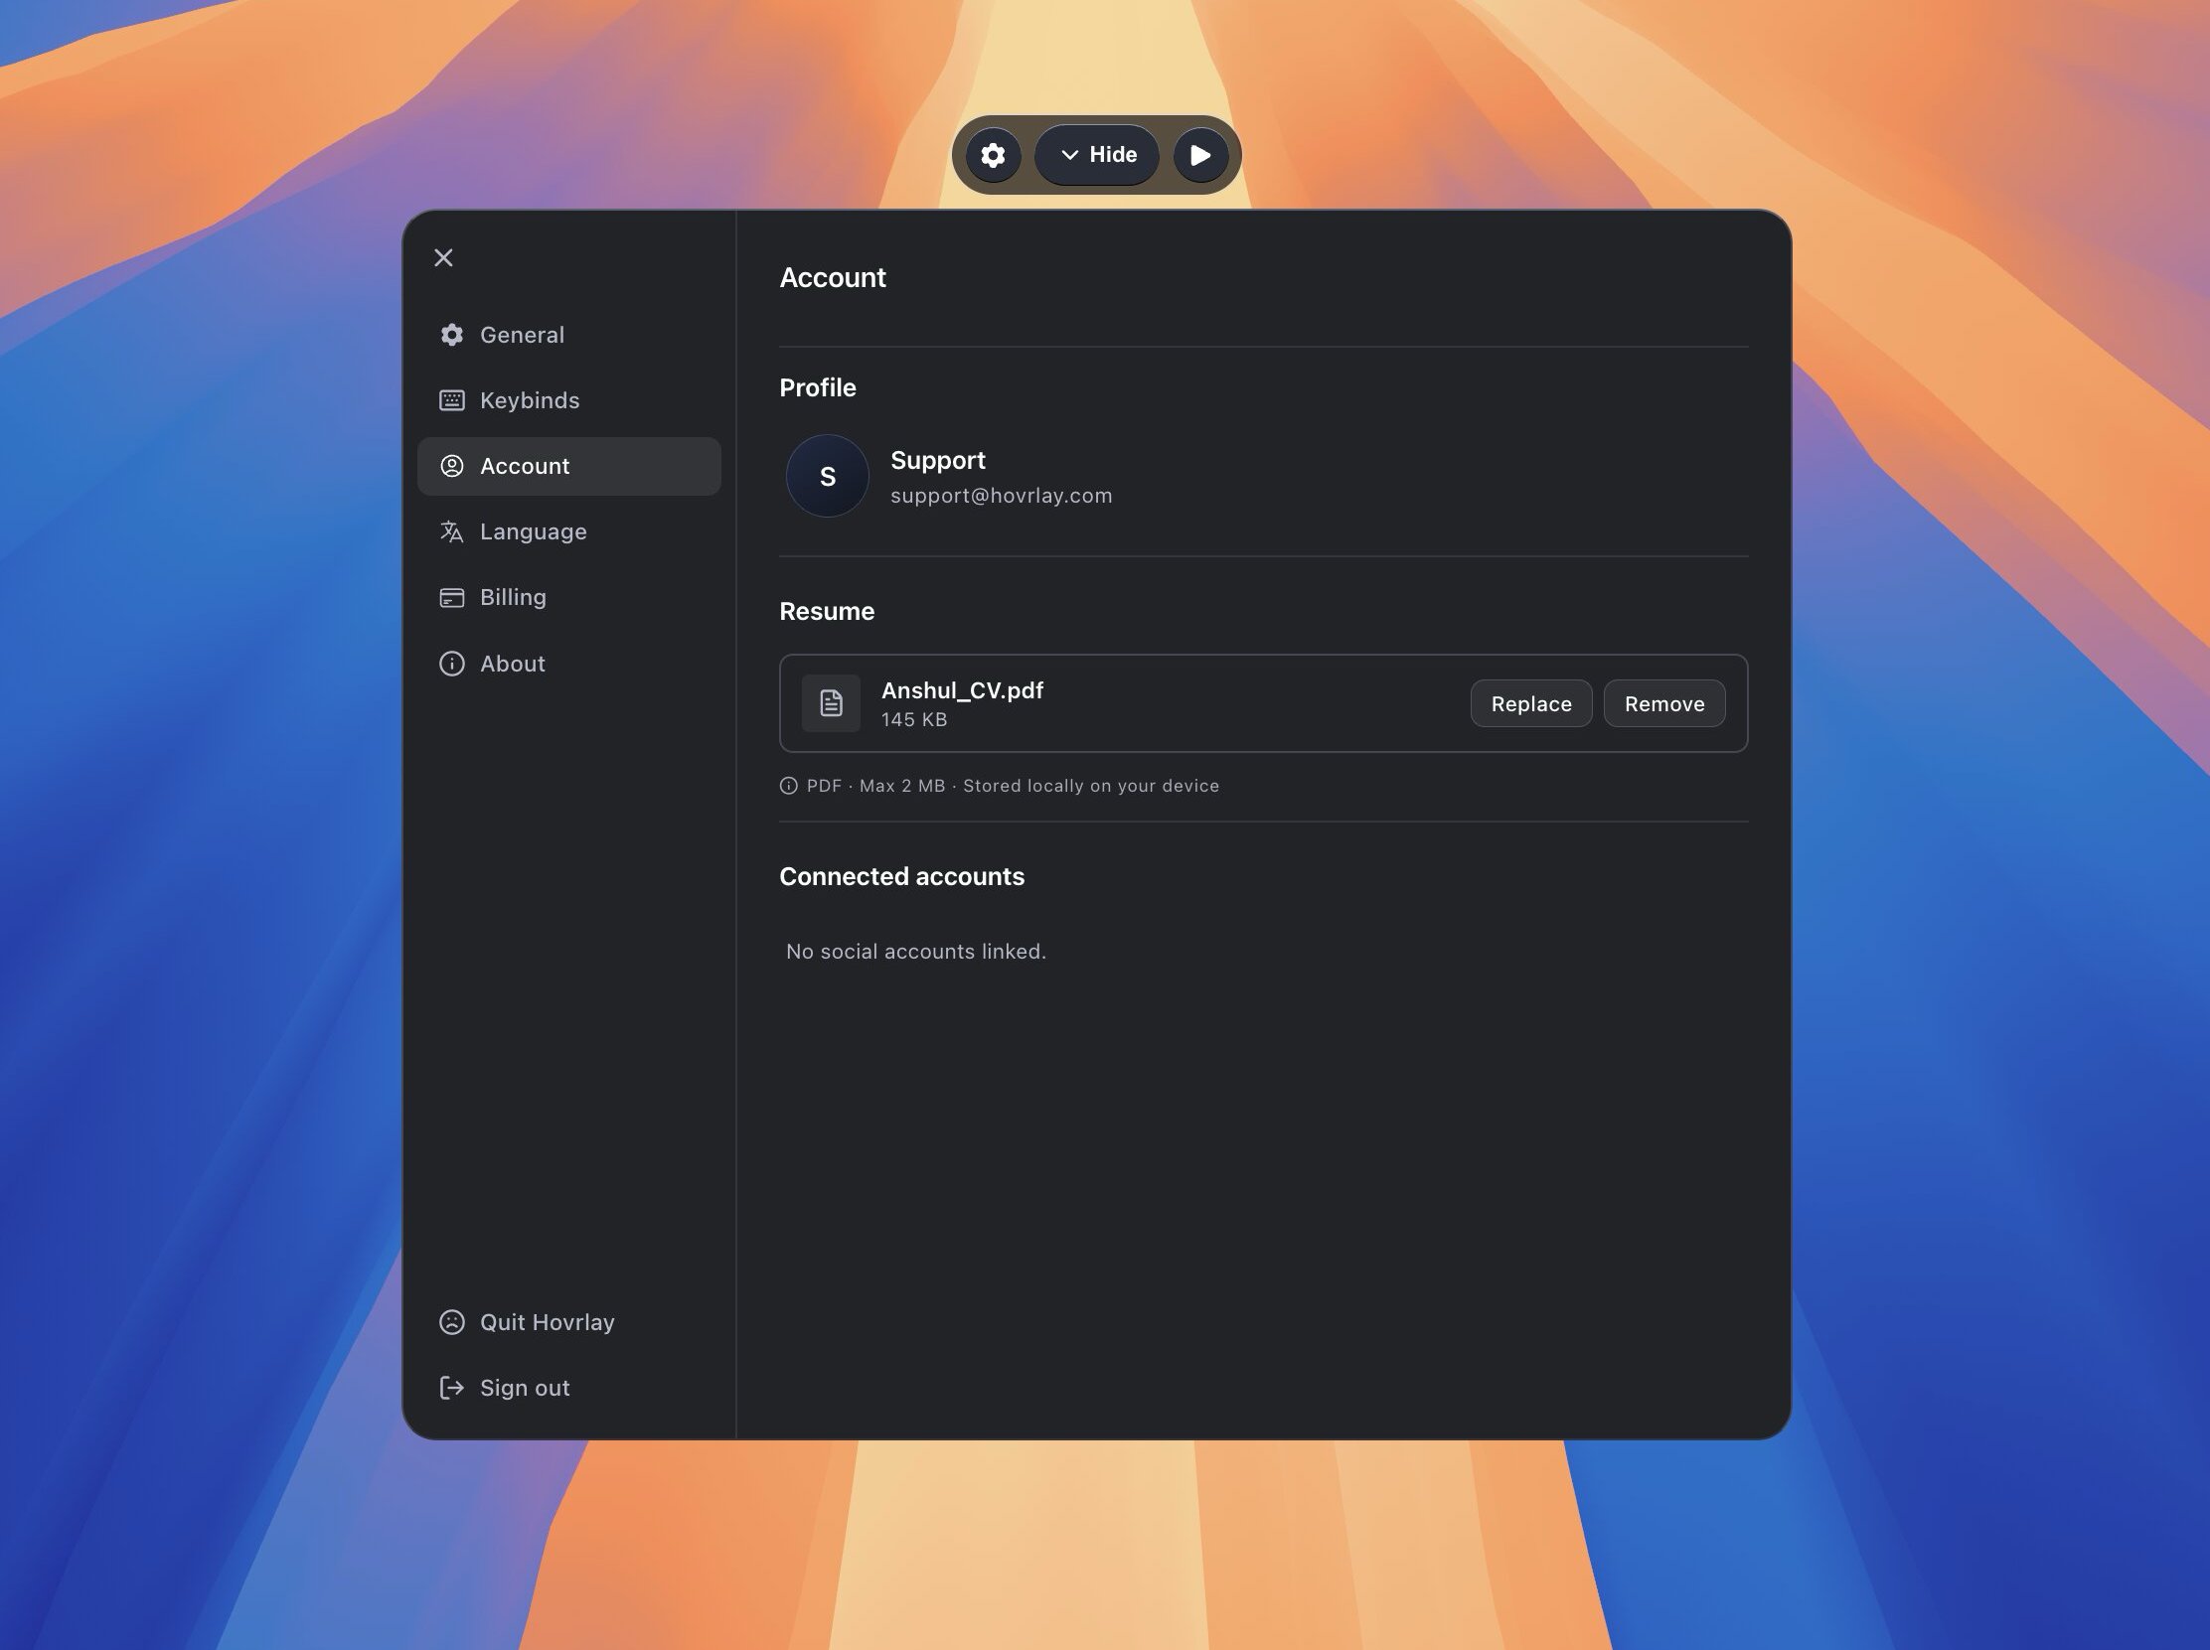Open the About page
This screenshot has width=2210, height=1650.
[x=568, y=664]
